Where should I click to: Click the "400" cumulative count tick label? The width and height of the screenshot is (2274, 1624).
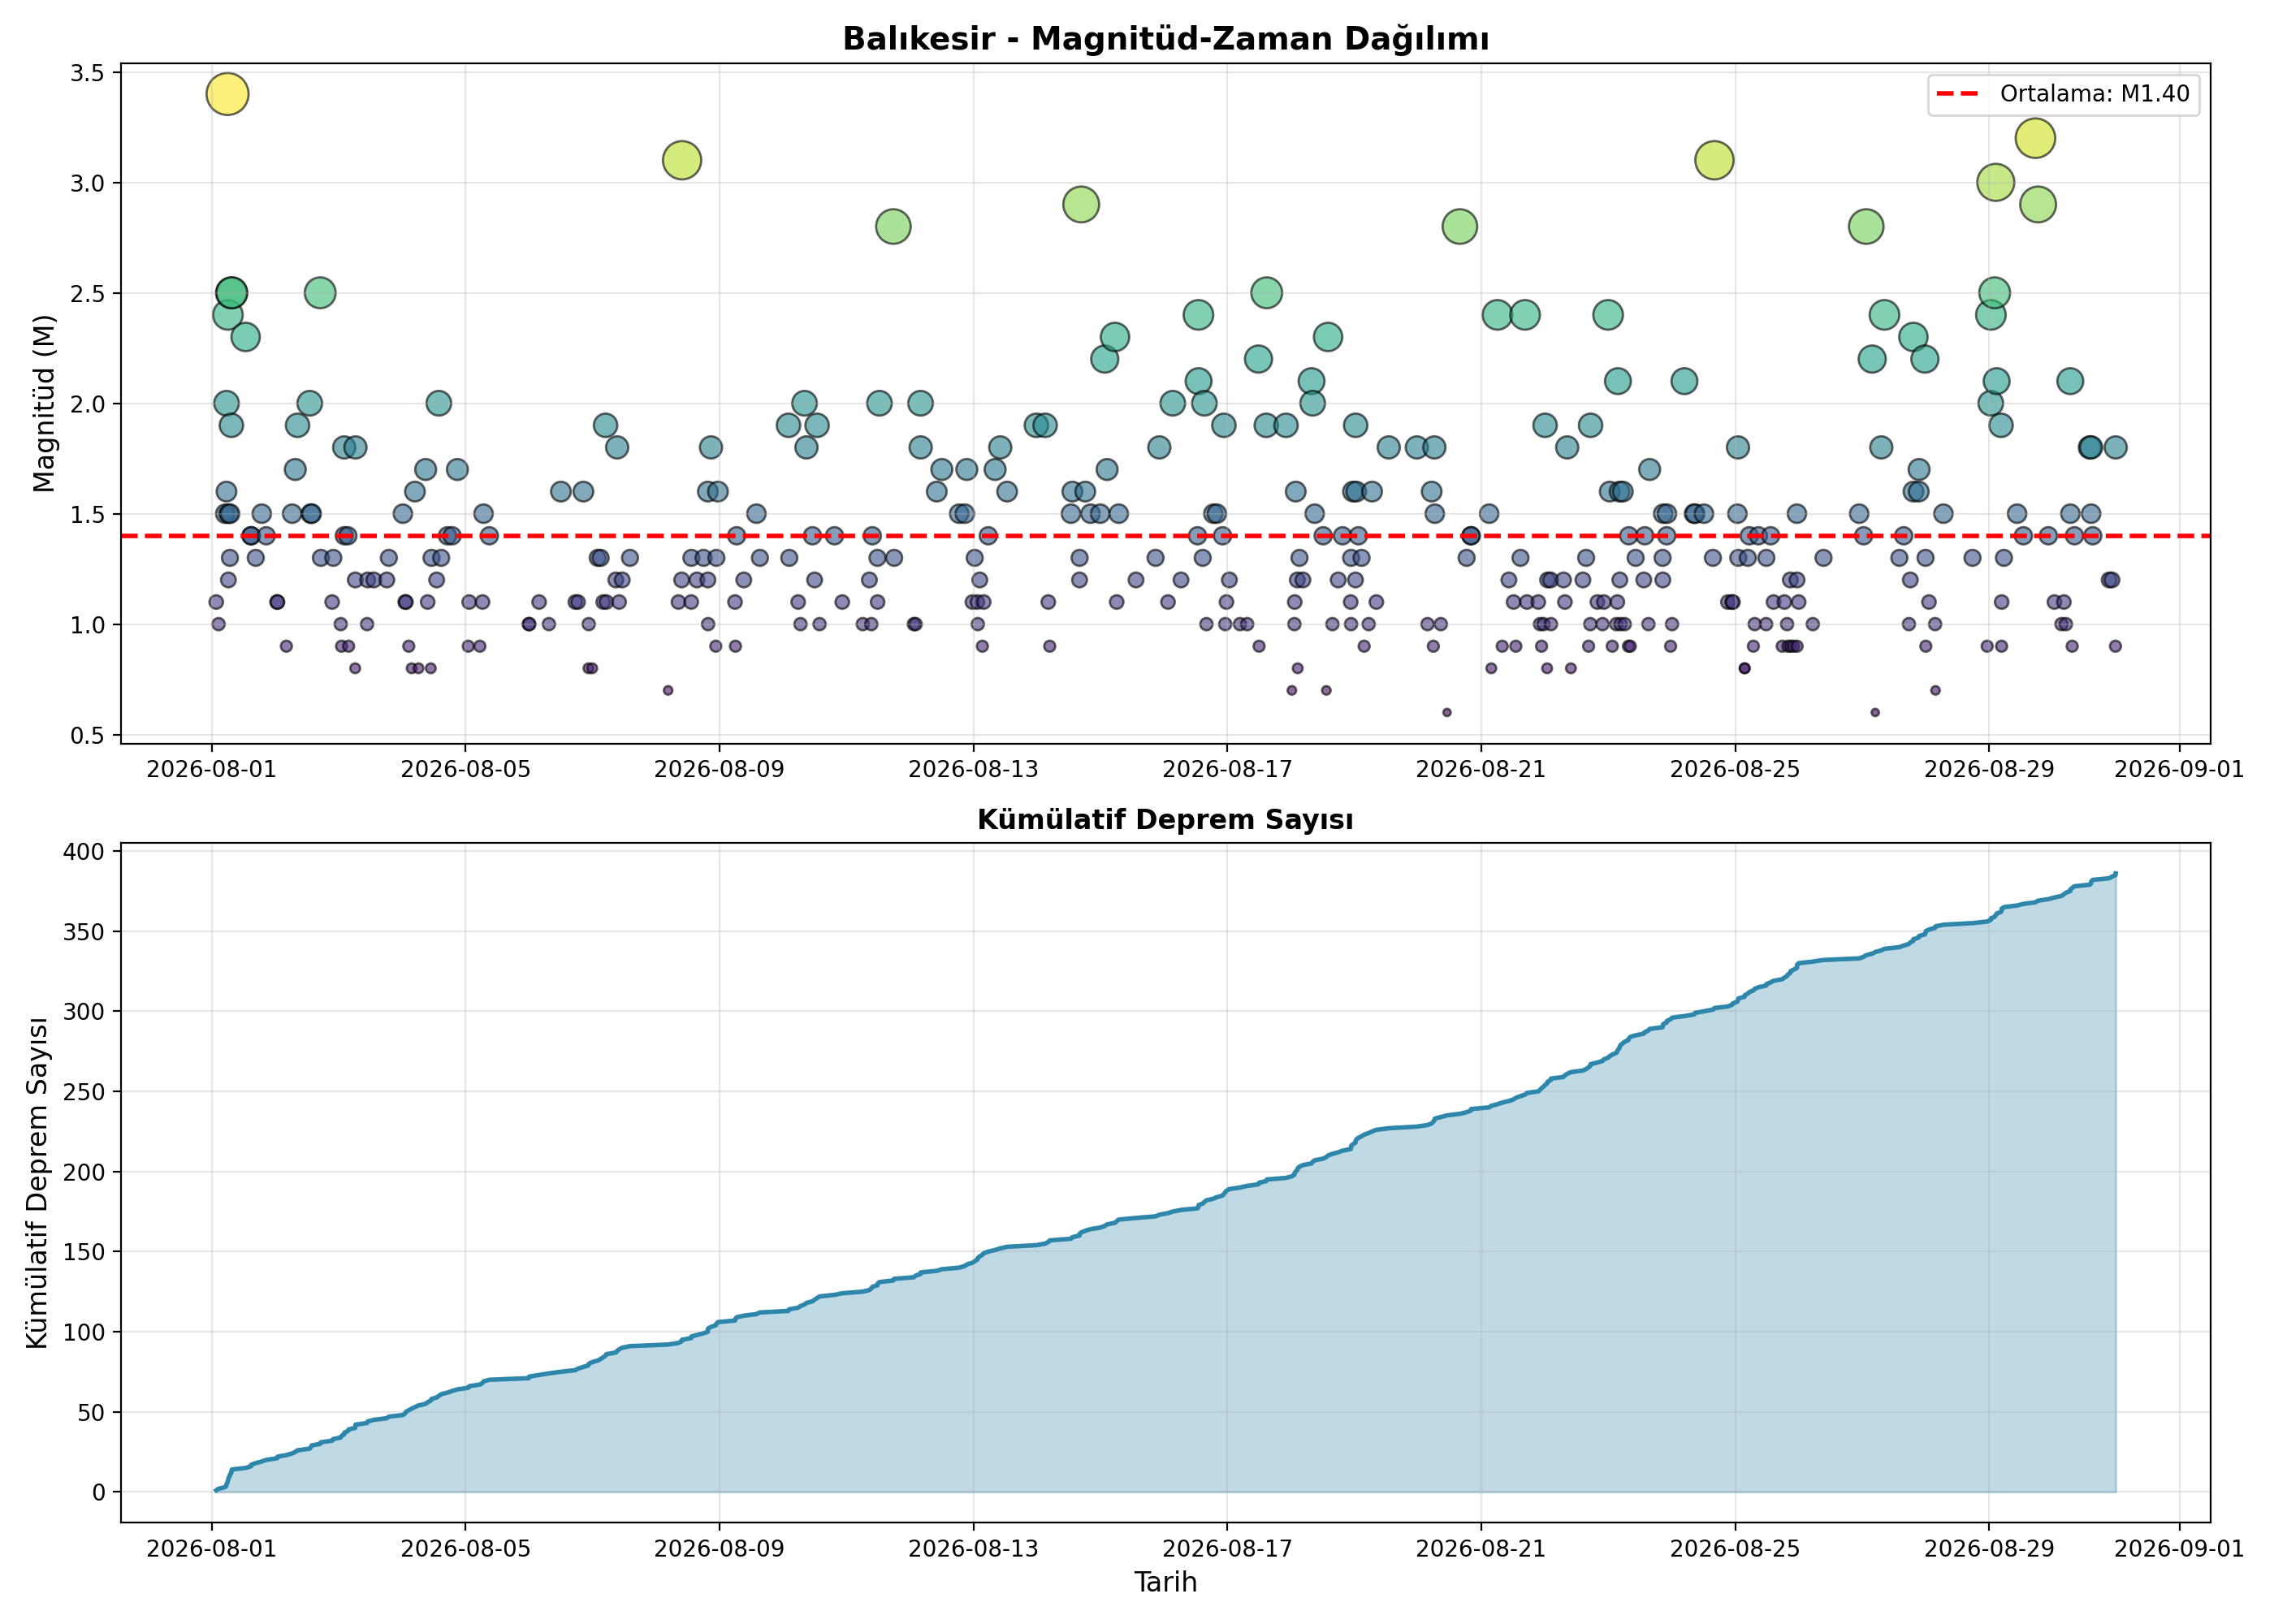tap(85, 852)
